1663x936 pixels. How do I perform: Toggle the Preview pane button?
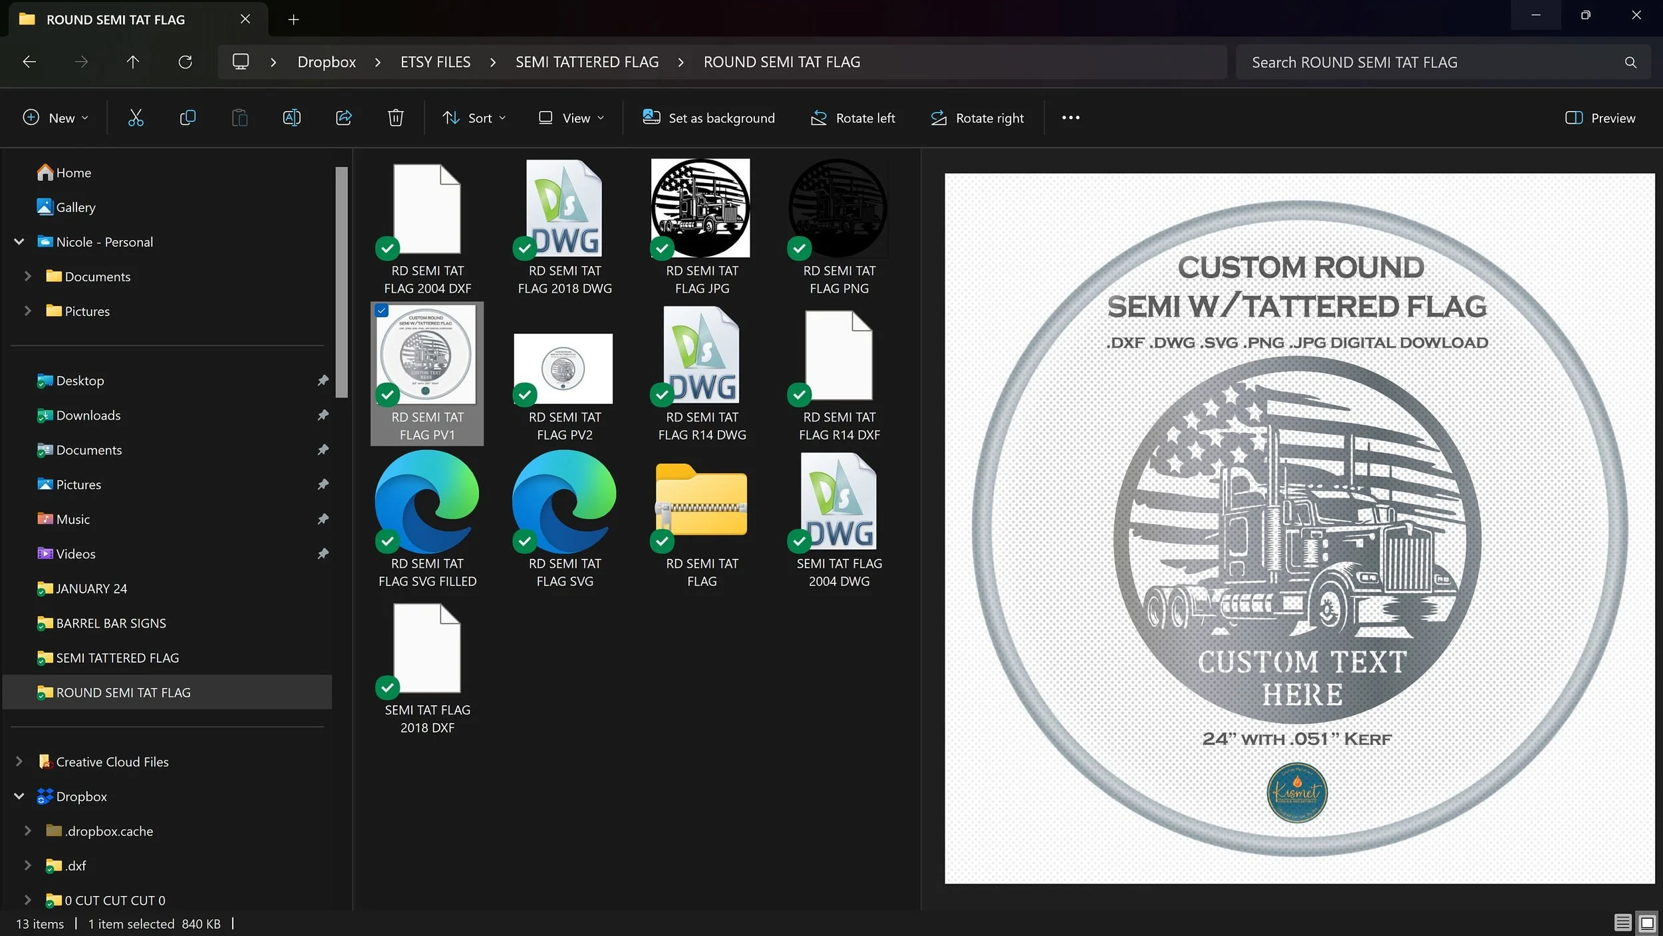tap(1600, 118)
